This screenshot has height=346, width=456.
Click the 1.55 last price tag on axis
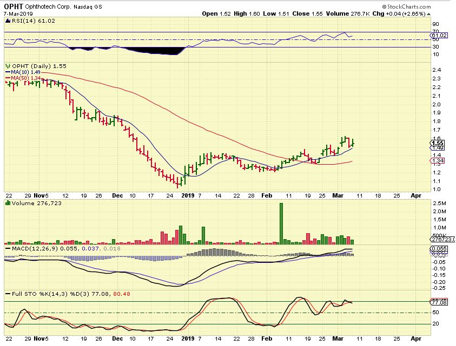[x=438, y=143]
